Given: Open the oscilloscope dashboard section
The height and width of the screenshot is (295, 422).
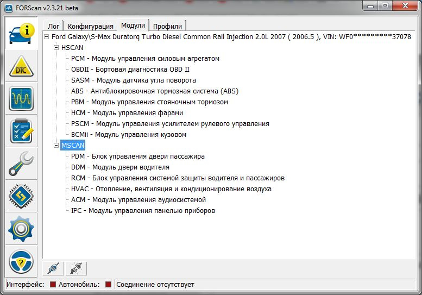Looking at the screenshot, I should coord(21,98).
